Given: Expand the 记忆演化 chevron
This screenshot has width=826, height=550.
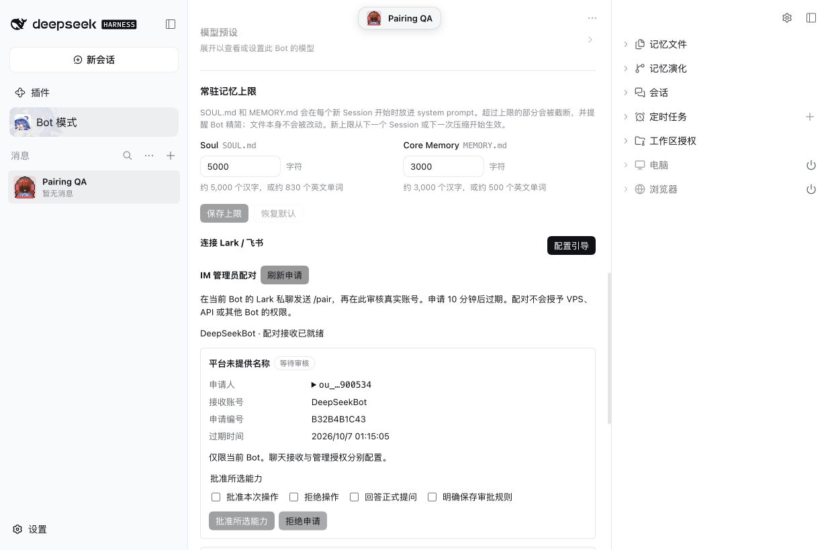Looking at the screenshot, I should (626, 68).
